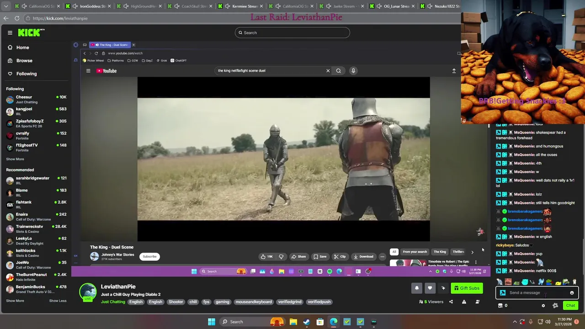Open Windows Start menu
The height and width of the screenshot is (329, 585).
212,322
